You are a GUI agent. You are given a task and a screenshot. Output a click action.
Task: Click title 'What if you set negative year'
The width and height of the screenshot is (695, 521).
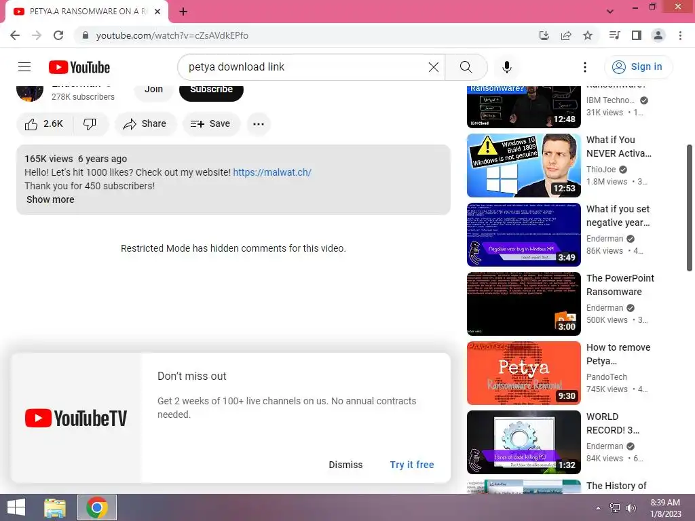(x=618, y=216)
